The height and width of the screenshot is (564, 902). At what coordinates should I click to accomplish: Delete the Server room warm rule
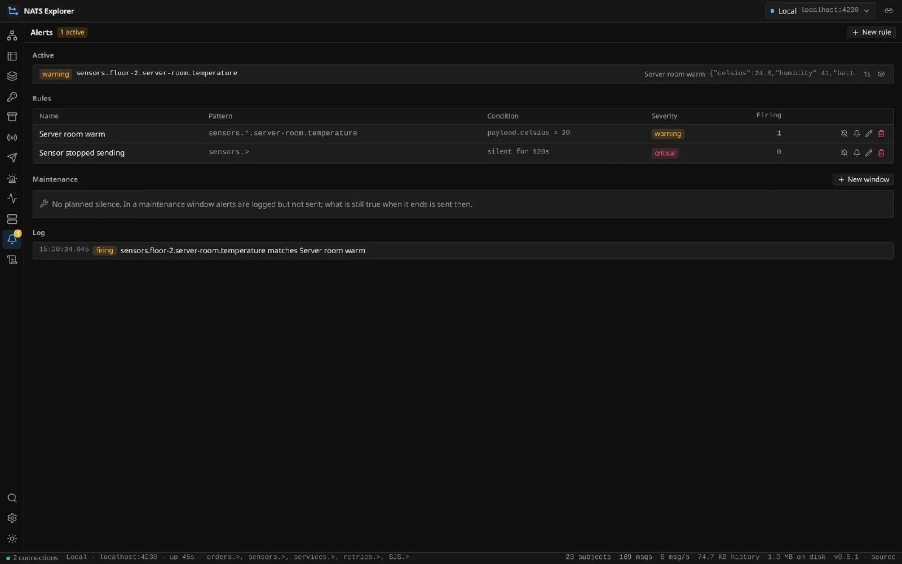pos(881,134)
